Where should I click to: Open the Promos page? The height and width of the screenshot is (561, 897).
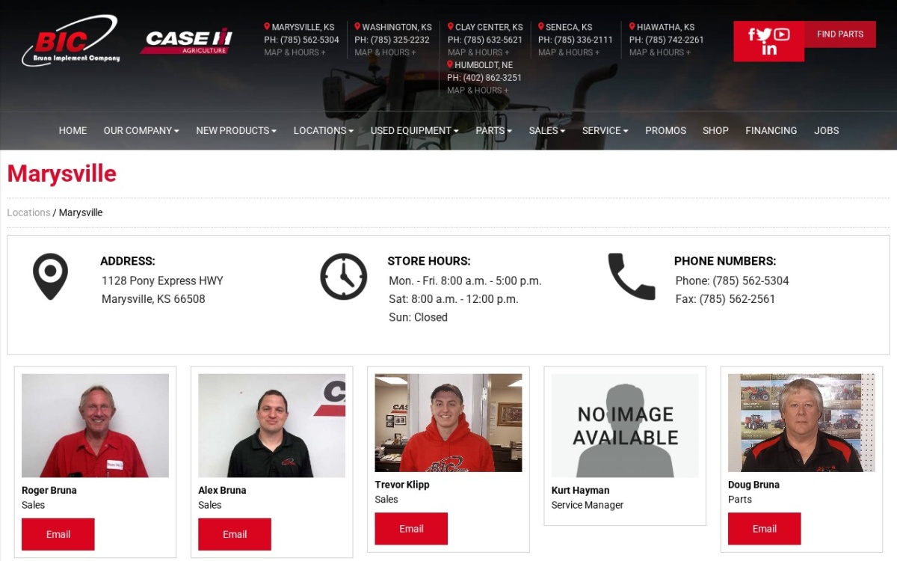coord(665,130)
